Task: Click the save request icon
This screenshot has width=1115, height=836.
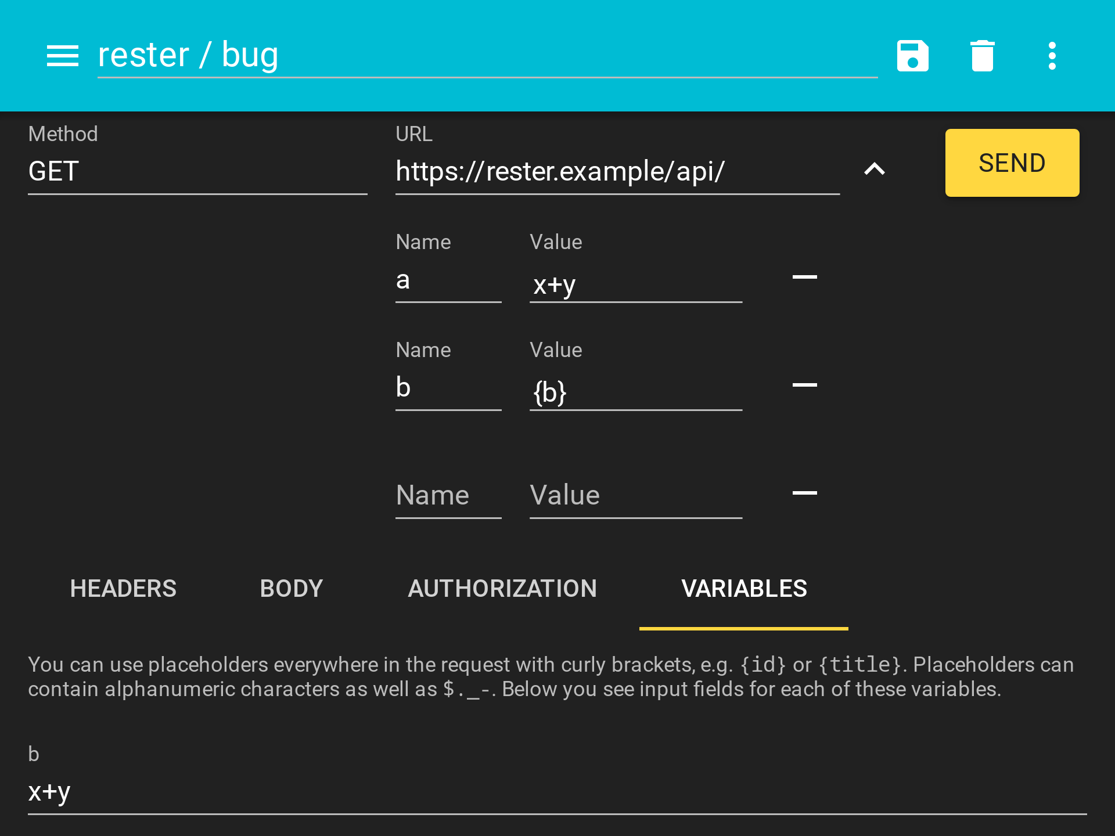Action: pyautogui.click(x=912, y=56)
